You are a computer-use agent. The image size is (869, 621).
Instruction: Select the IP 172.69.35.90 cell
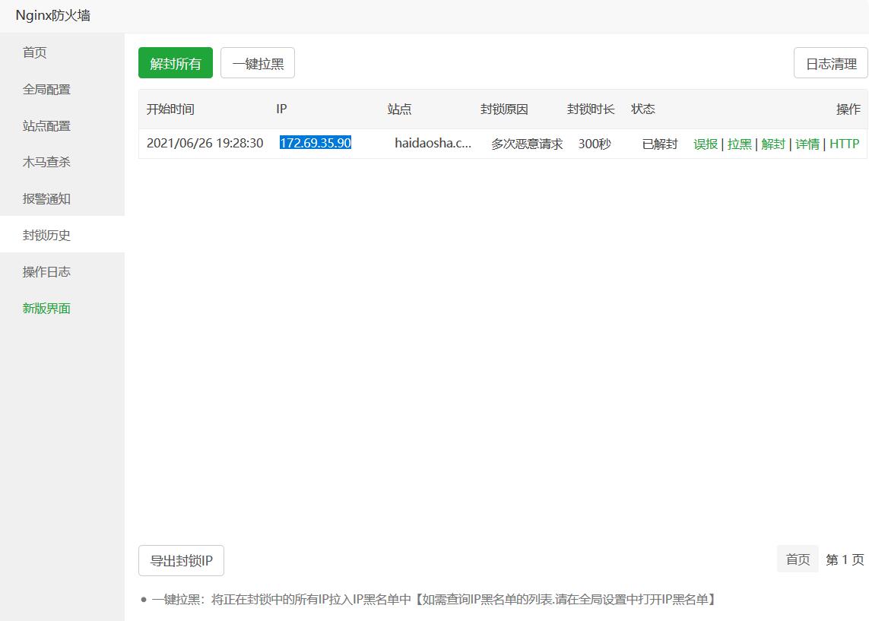point(316,143)
